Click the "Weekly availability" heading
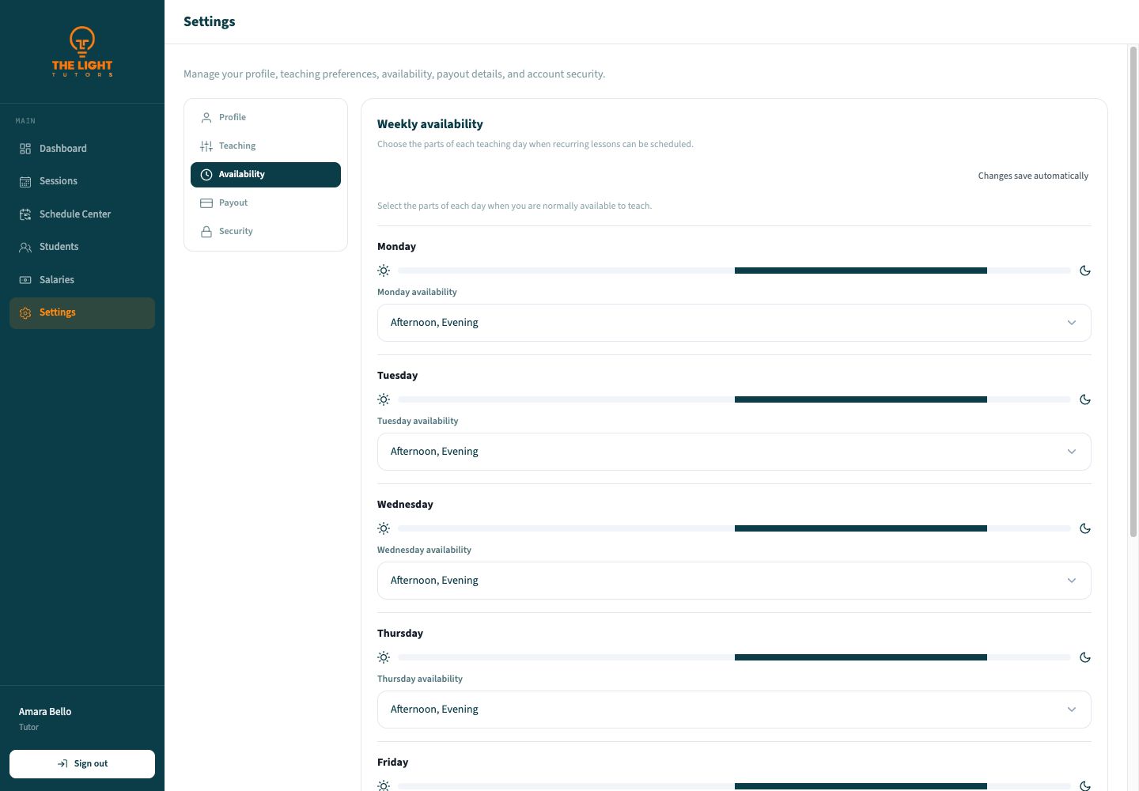1139x791 pixels. point(430,124)
